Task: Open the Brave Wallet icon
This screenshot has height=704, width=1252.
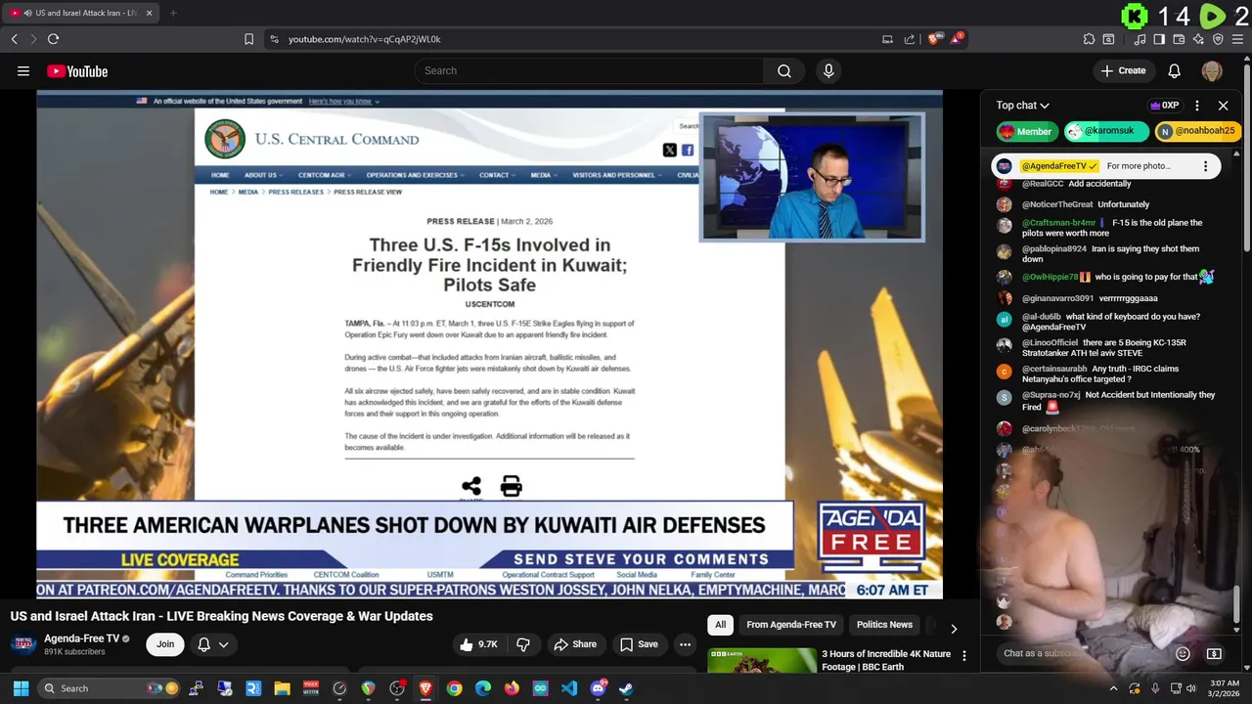Action: [1179, 39]
